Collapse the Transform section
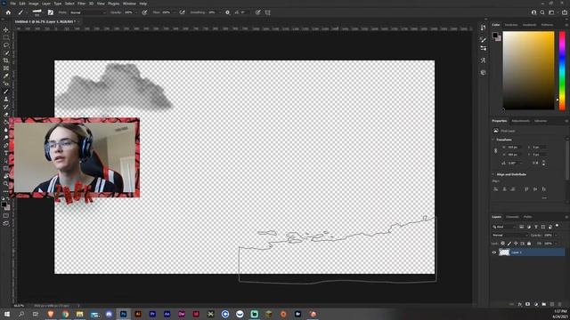The height and width of the screenshot is (320, 570). point(493,140)
